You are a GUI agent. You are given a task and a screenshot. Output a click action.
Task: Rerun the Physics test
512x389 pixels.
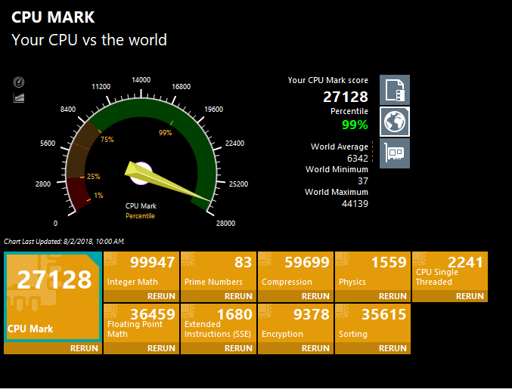coord(393,296)
